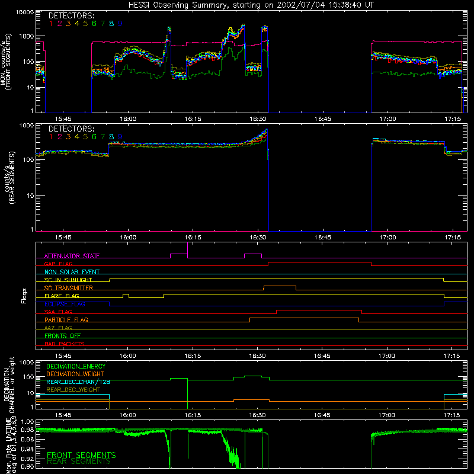
Task: Click the 0.90 tick on livetime axis
Action: pyautogui.click(x=27, y=466)
